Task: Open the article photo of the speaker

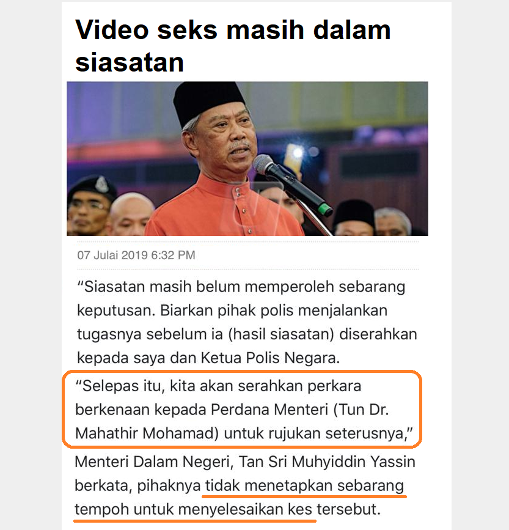Action: (247, 158)
